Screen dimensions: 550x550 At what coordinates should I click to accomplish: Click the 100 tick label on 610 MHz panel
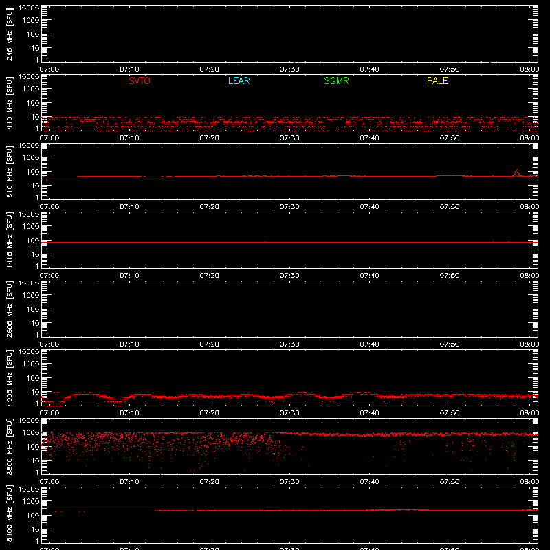coord(33,172)
